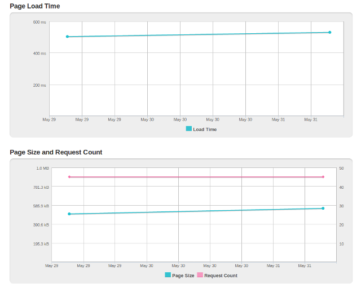
Task: Click the 781.3 kB y-axis label
Action: coord(41,187)
